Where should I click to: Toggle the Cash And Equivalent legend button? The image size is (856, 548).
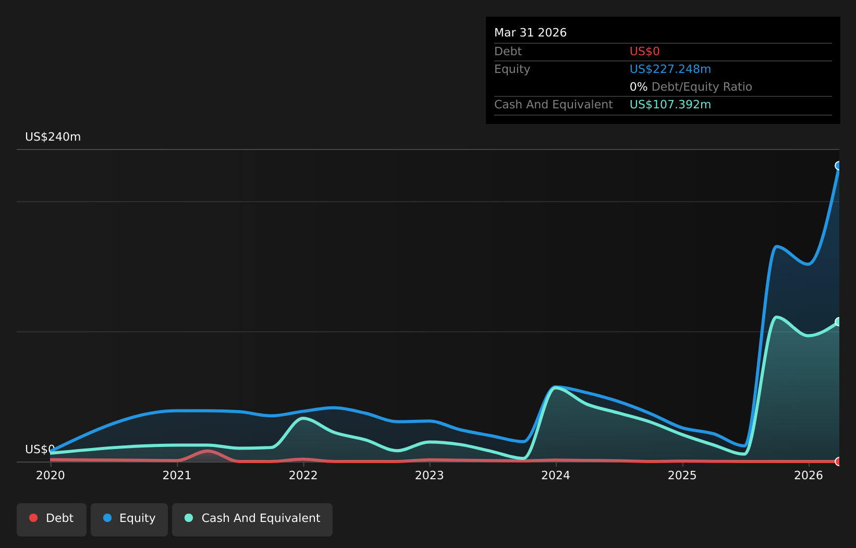point(252,519)
